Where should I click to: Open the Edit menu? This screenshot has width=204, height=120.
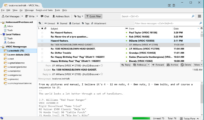click(x=8, y=10)
